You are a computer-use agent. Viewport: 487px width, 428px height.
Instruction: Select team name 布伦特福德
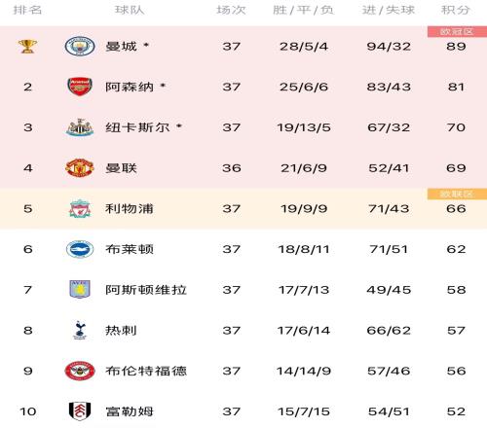click(x=146, y=371)
